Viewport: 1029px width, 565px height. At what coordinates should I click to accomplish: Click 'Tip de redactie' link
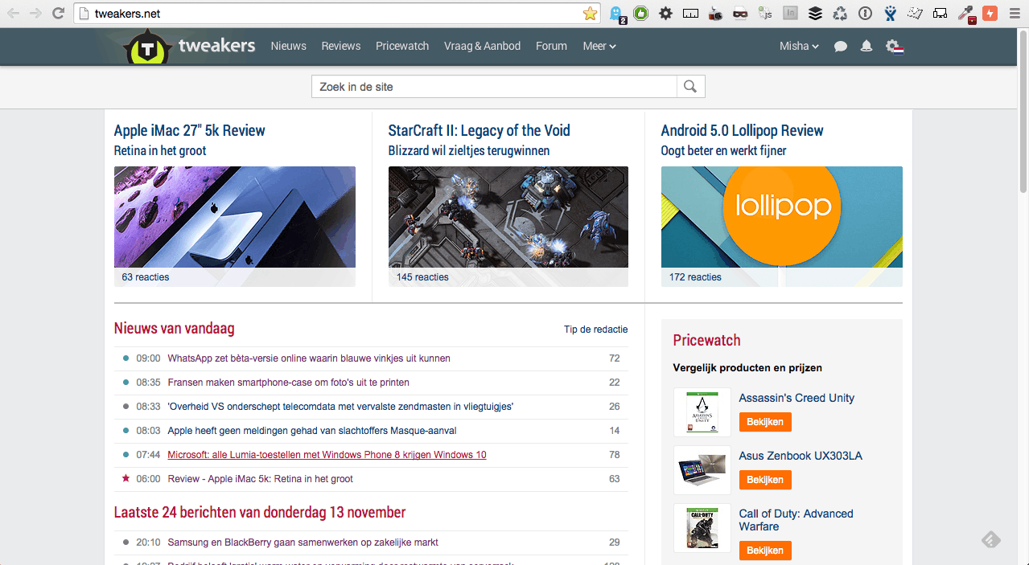click(x=596, y=330)
